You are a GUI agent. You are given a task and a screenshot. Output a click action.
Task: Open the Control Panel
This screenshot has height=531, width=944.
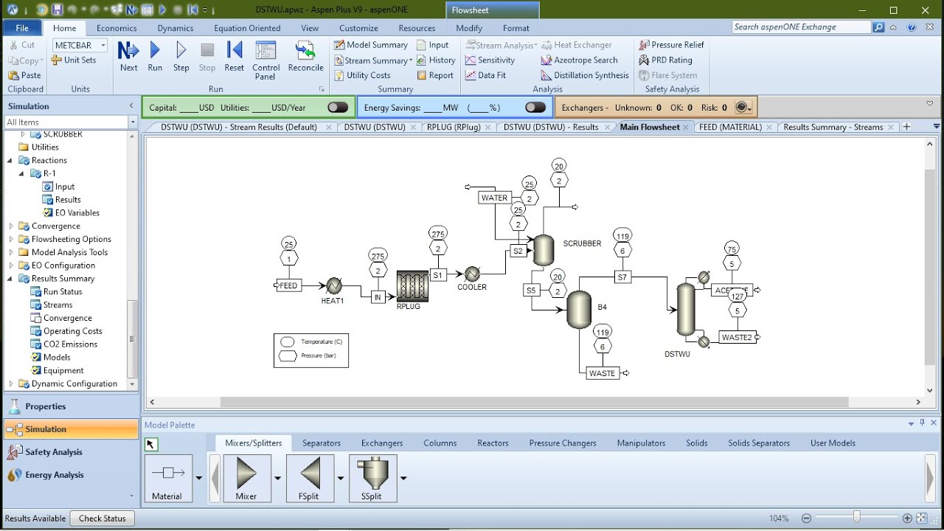tap(265, 60)
